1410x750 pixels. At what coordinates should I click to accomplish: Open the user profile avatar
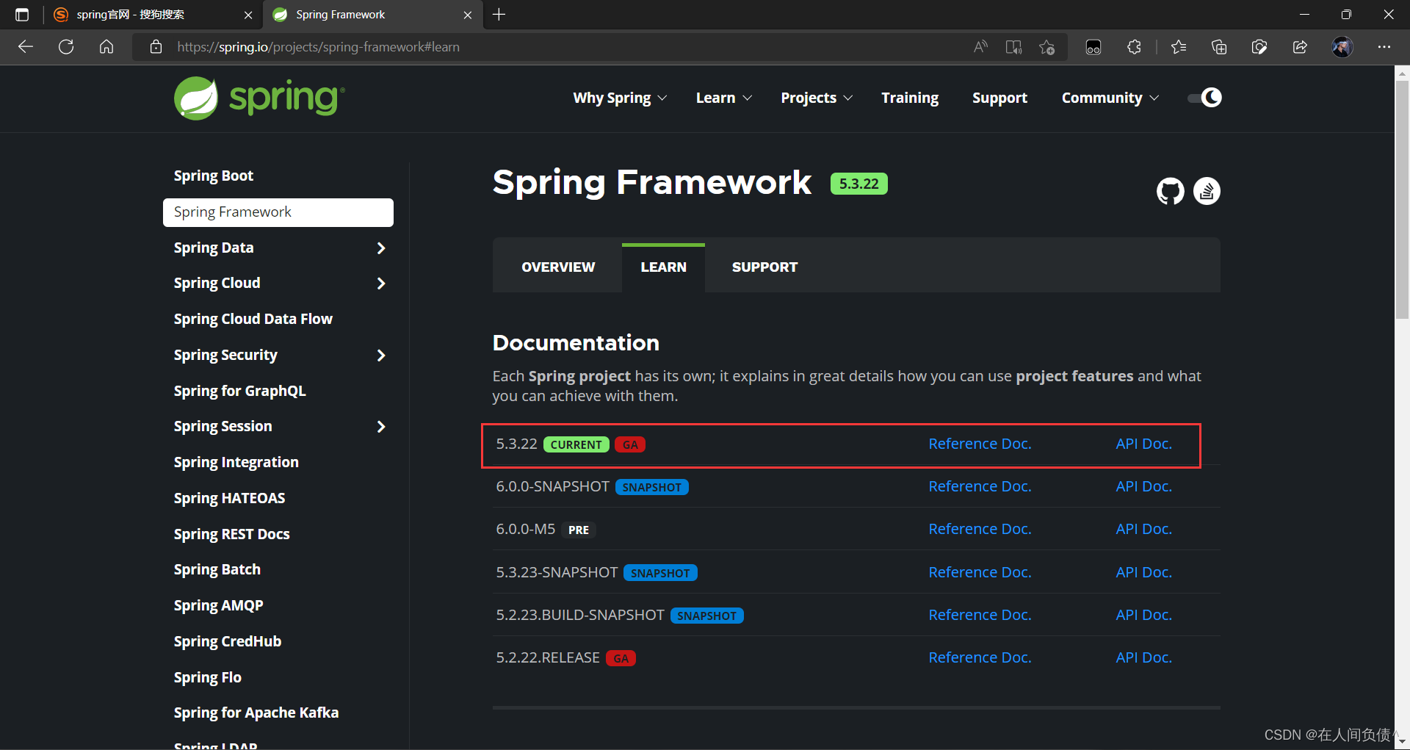coord(1342,47)
